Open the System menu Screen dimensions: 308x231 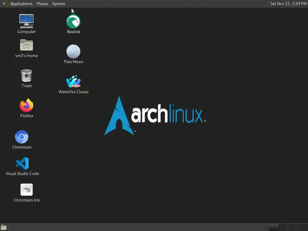click(x=59, y=4)
